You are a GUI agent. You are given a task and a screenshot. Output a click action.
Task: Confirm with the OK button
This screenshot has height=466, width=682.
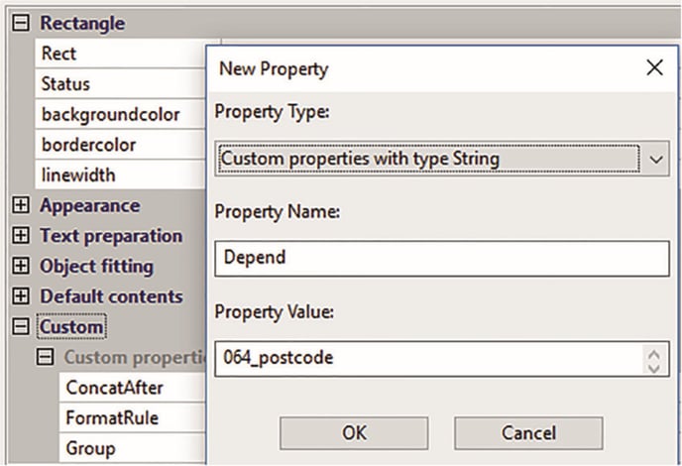(354, 433)
